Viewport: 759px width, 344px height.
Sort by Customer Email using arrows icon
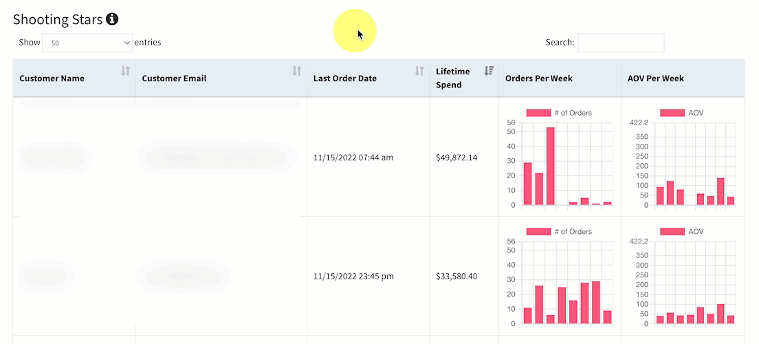[297, 71]
